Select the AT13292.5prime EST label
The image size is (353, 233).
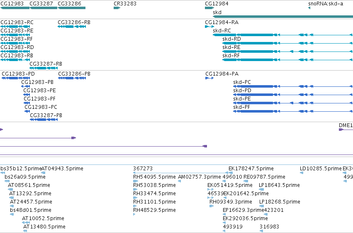pyautogui.click(x=30, y=194)
